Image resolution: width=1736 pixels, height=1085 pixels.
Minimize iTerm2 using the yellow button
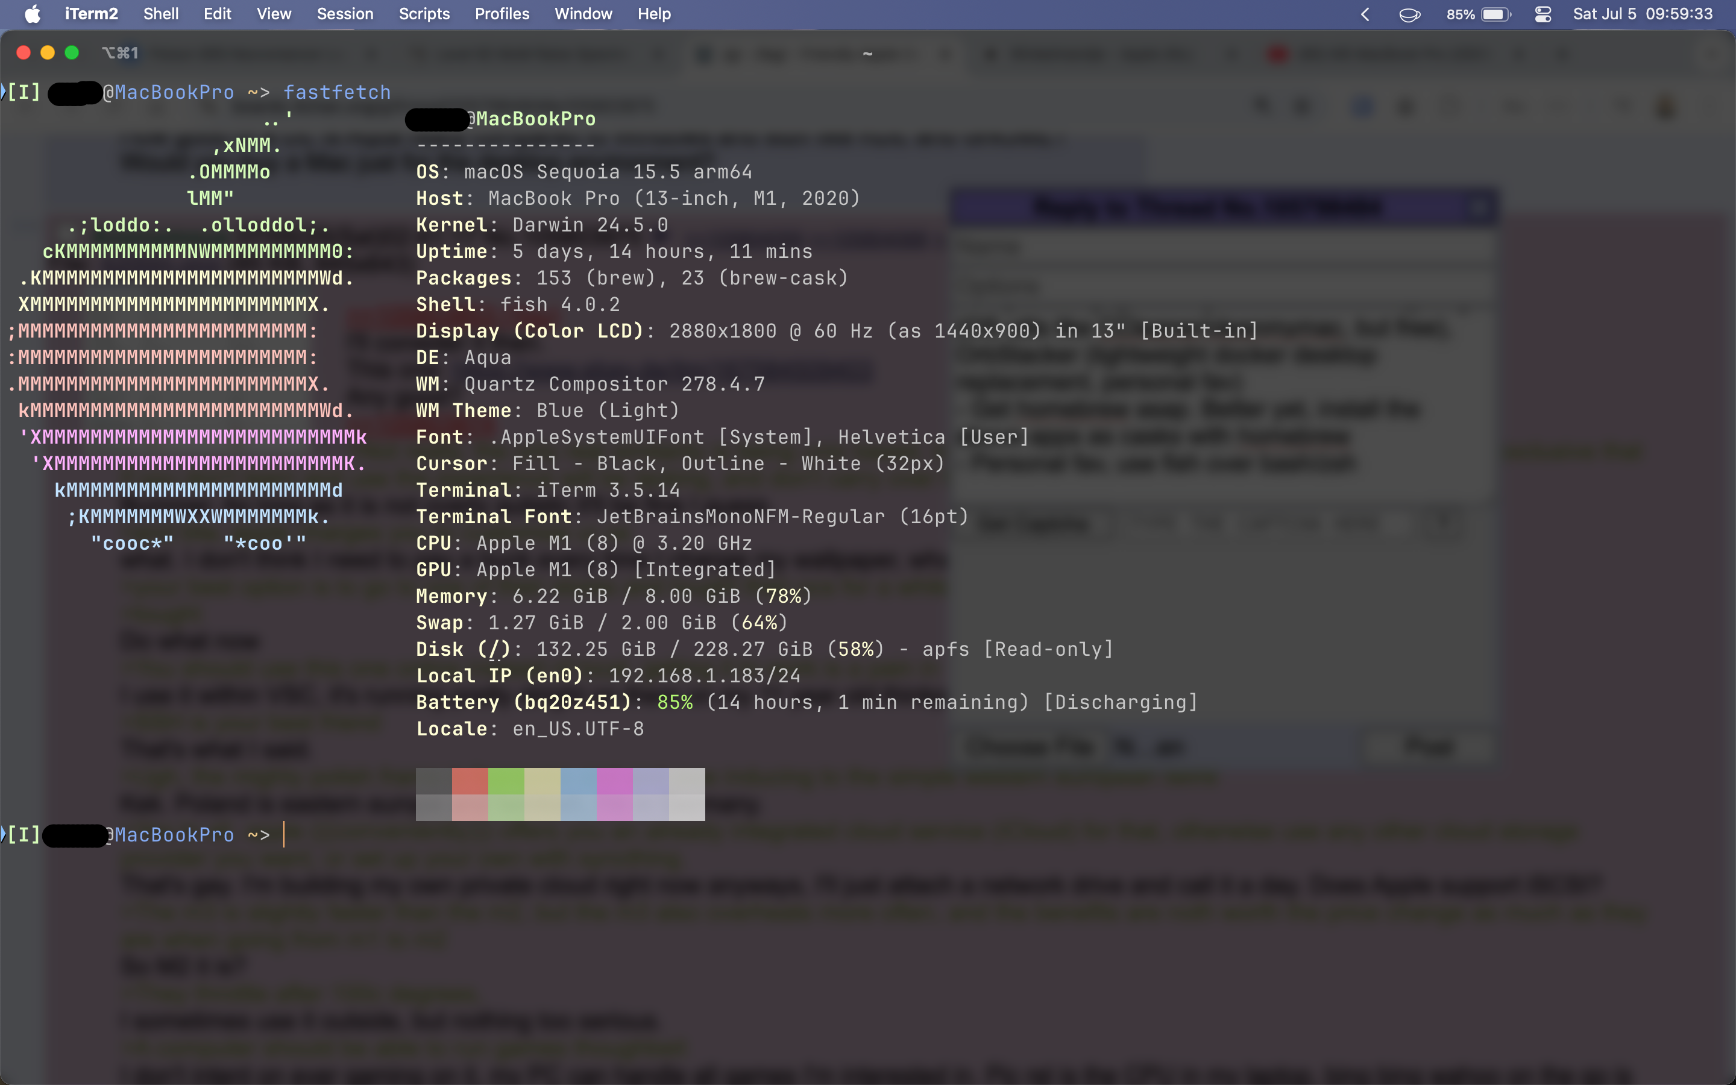point(48,52)
